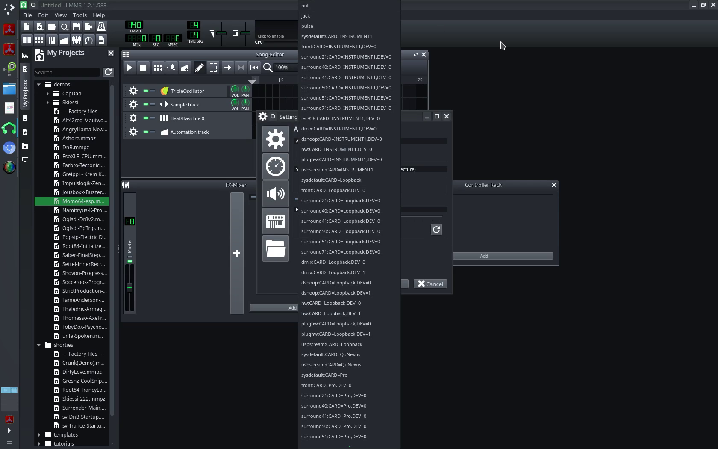Add sample track in Song-Editor
This screenshot has width=718, height=449.
click(x=171, y=68)
